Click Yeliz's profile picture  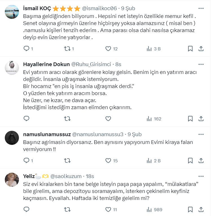click(x=12, y=179)
